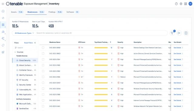The width and height of the screenshot is (194, 111).
Task: Select the Inventory sidebar icon
Action: [x=3, y=25]
